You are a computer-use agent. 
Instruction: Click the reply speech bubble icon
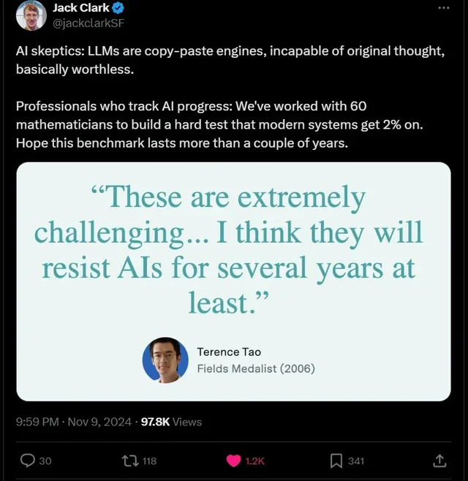coord(27,461)
